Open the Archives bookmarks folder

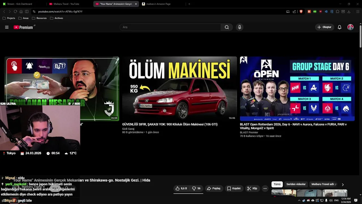(57, 18)
